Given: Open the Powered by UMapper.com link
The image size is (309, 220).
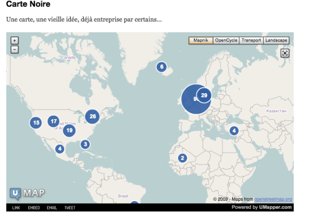Looking at the screenshot, I should [x=262, y=207].
